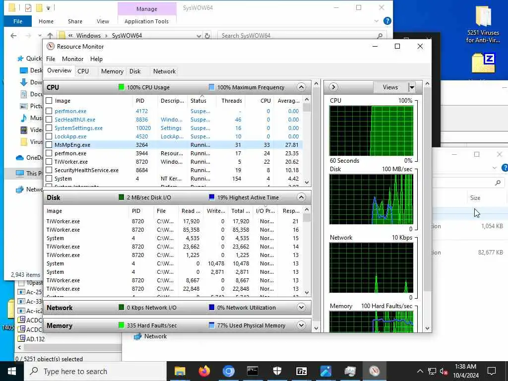Go back in the SysWOW64 Explorer window

[13, 36]
